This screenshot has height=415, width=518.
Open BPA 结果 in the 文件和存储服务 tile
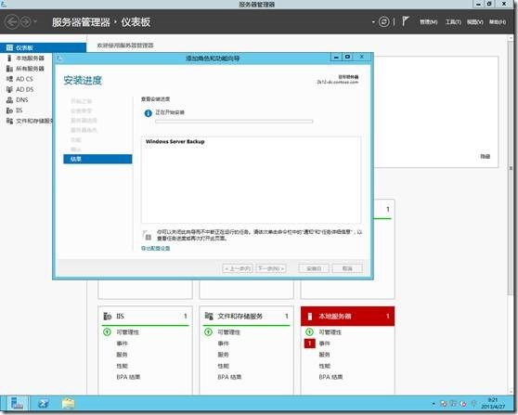pyautogui.click(x=229, y=377)
